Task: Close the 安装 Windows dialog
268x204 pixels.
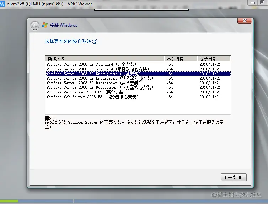Action: pos(245,21)
